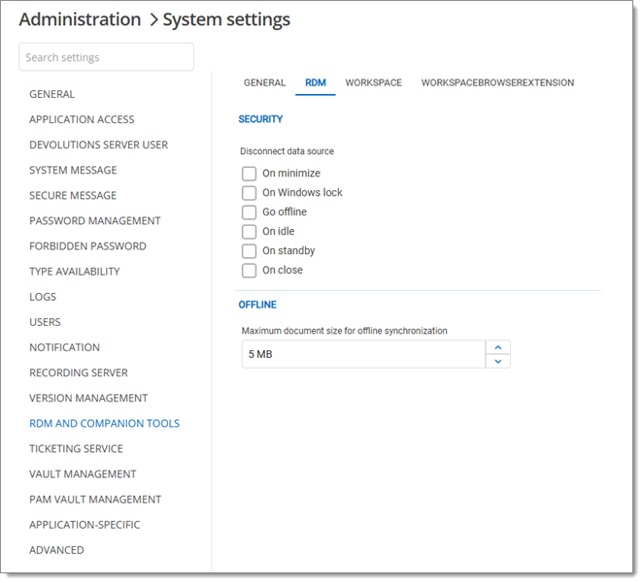Click the Administration breadcrumb link
The height and width of the screenshot is (583, 643).
click(x=80, y=19)
